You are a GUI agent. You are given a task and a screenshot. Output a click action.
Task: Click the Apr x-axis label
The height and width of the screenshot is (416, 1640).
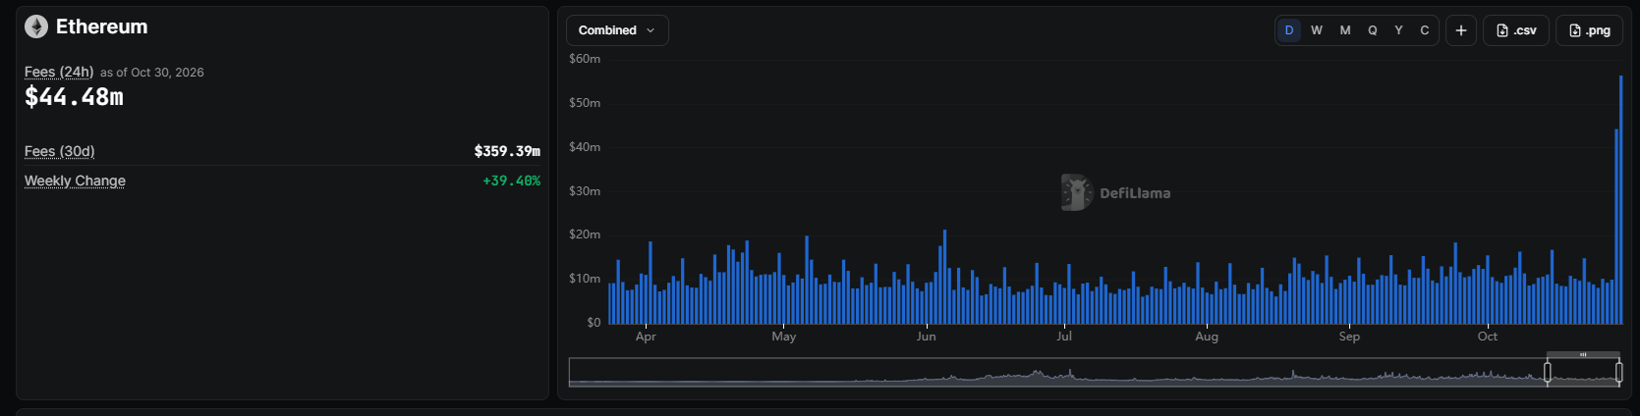646,337
